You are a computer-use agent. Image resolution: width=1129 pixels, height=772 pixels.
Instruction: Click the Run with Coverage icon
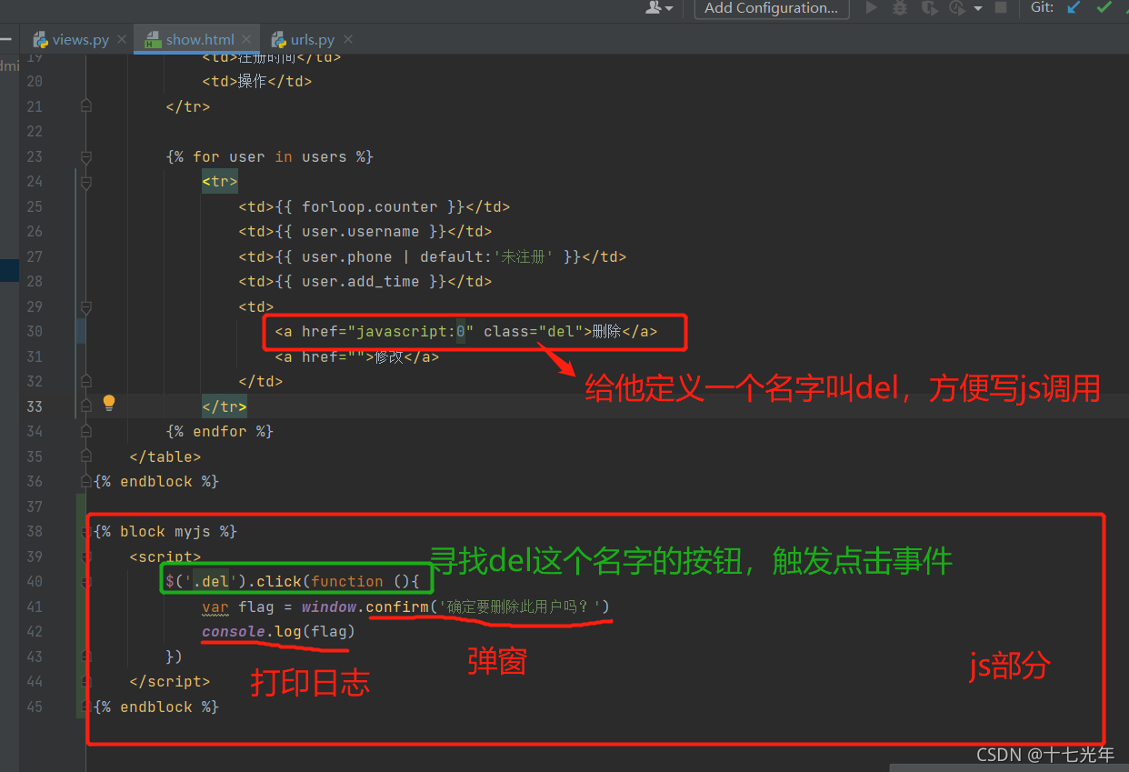928,7
